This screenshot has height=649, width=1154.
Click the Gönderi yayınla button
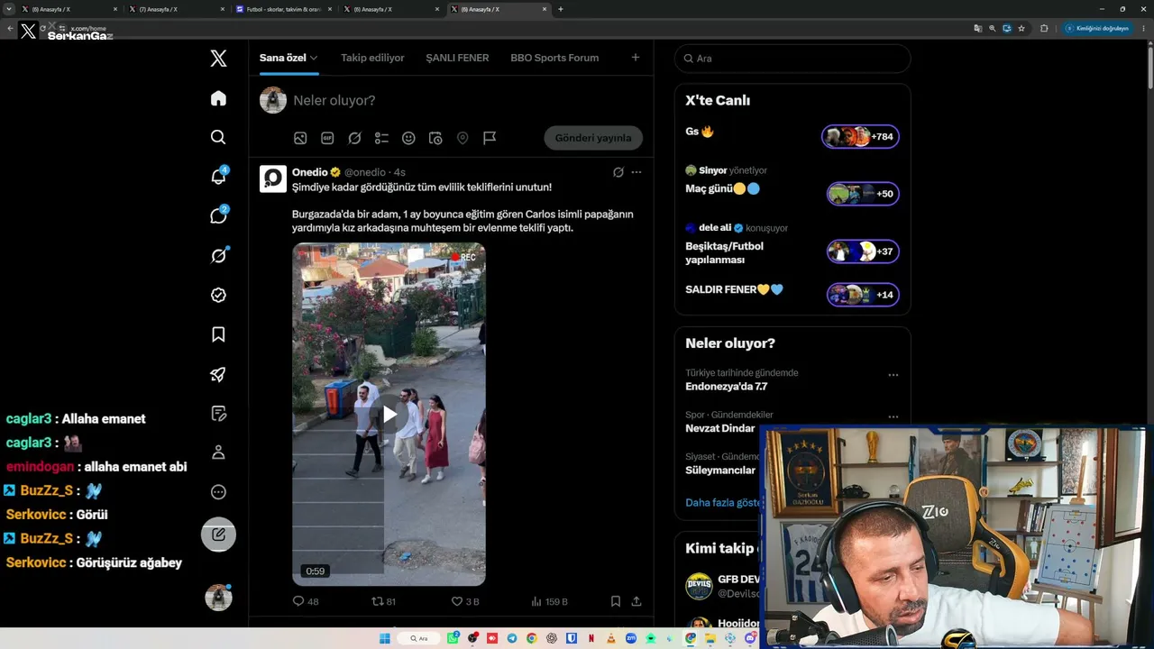coord(593,138)
